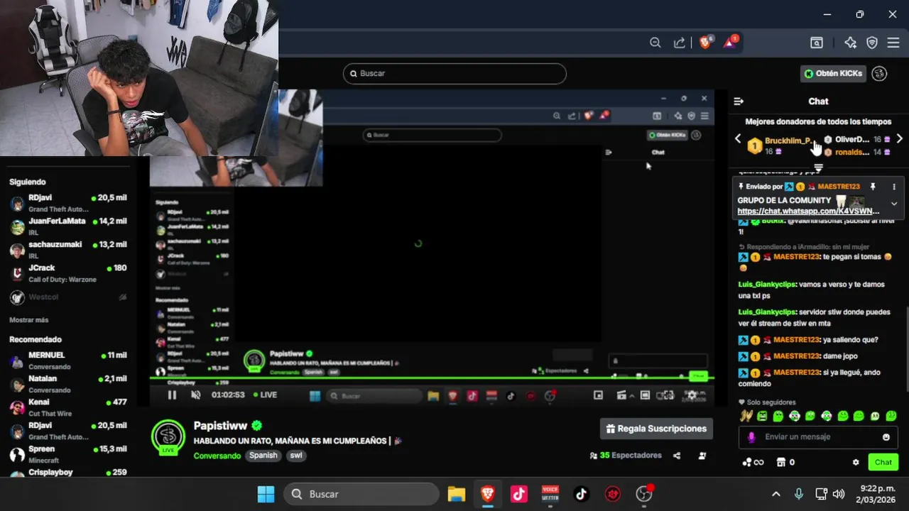Open user profile avatar menu
The width and height of the screenshot is (909, 511).
click(x=879, y=73)
